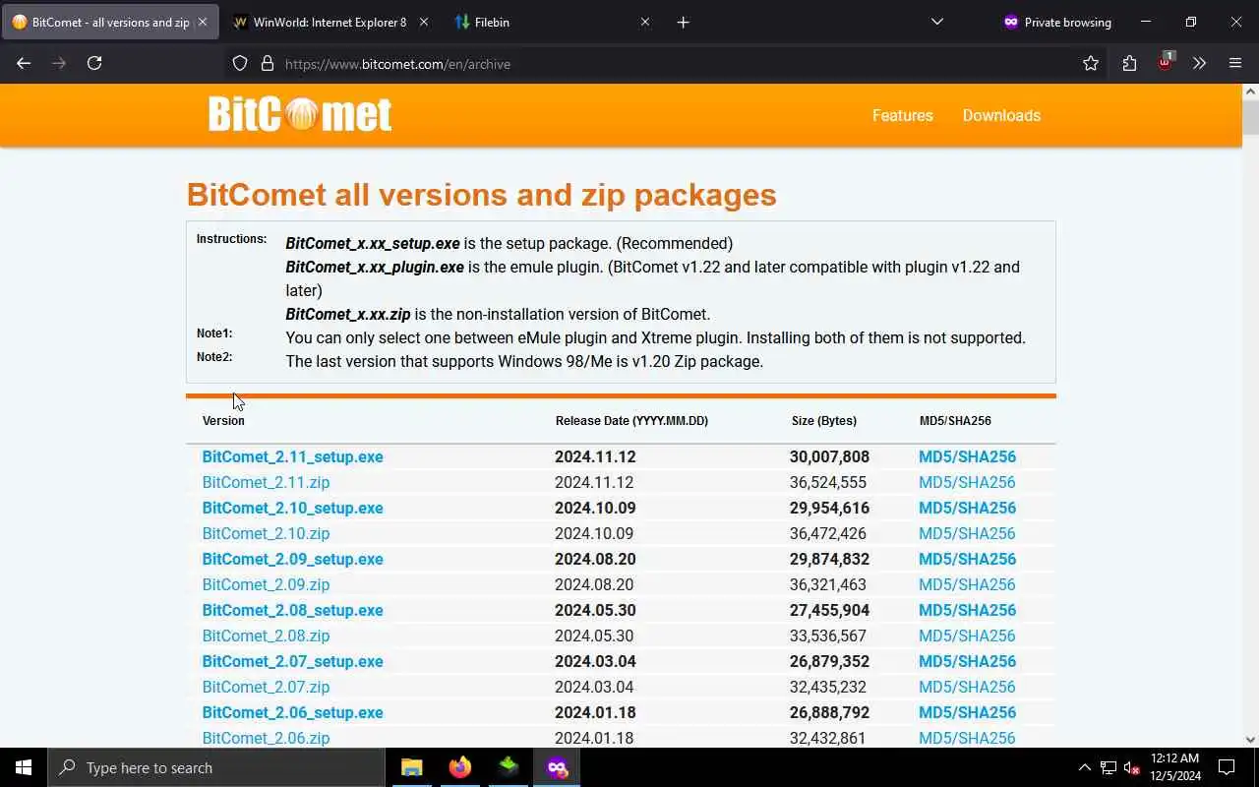Open uBlock Origin extension icon

[1166, 62]
